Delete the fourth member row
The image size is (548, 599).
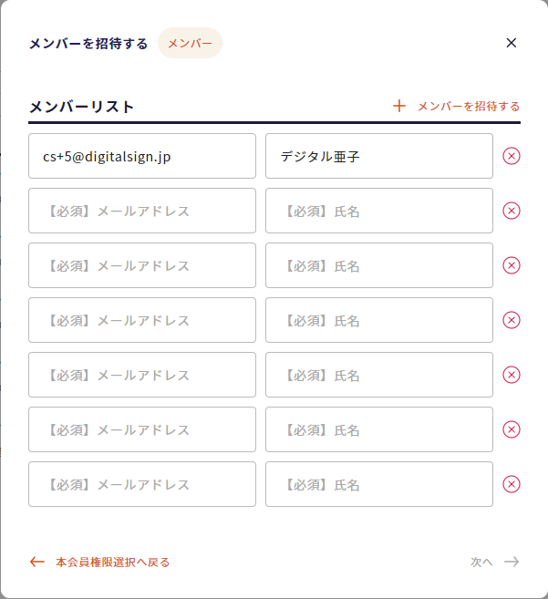click(x=512, y=320)
